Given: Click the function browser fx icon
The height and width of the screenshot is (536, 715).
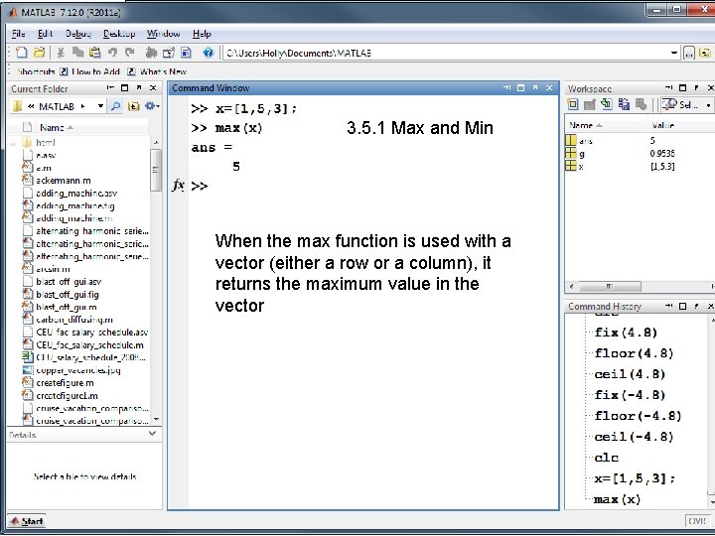Looking at the screenshot, I should pos(179,186).
